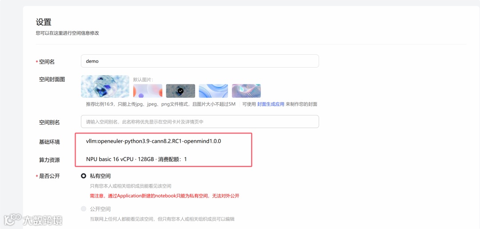The image size is (480, 229).
Task: Select the pink wave default cover image
Action: (246, 91)
